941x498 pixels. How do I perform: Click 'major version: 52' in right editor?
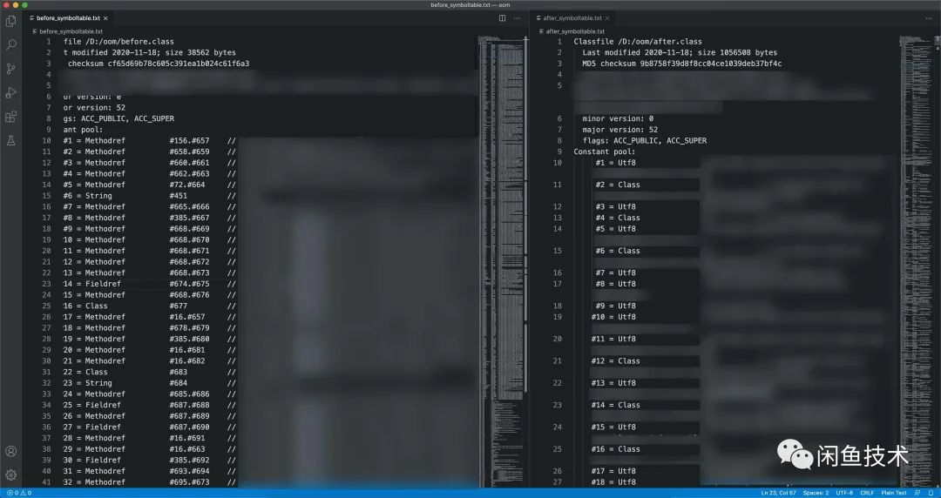click(x=620, y=130)
